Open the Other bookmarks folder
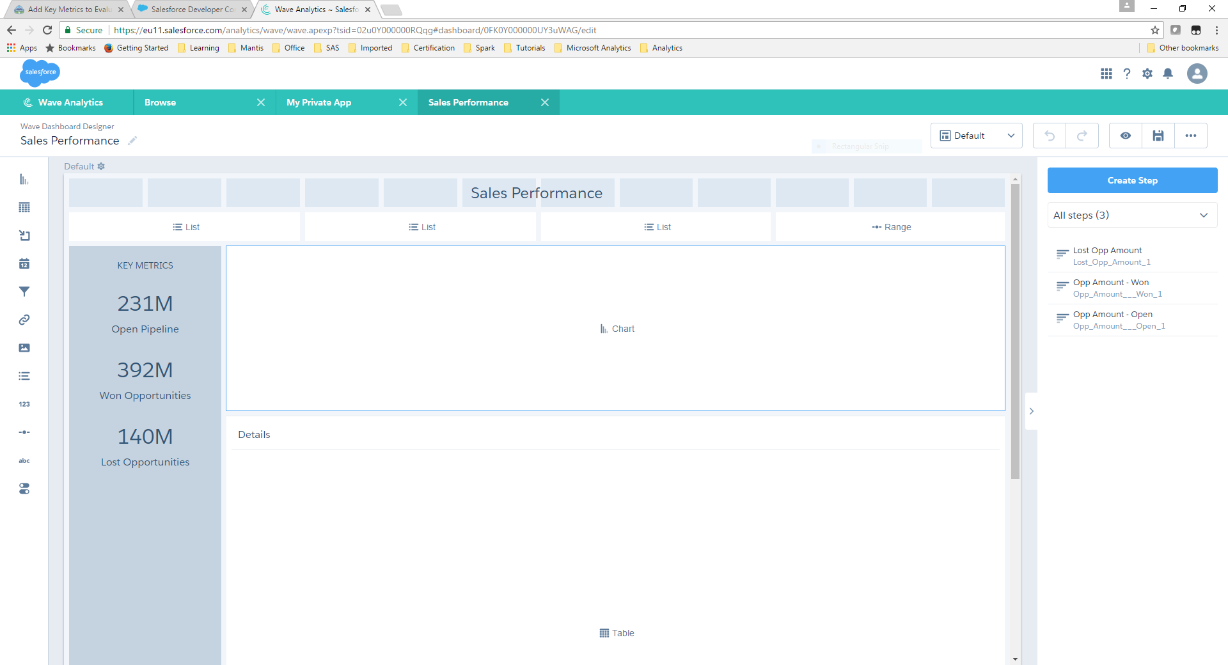 (1183, 48)
